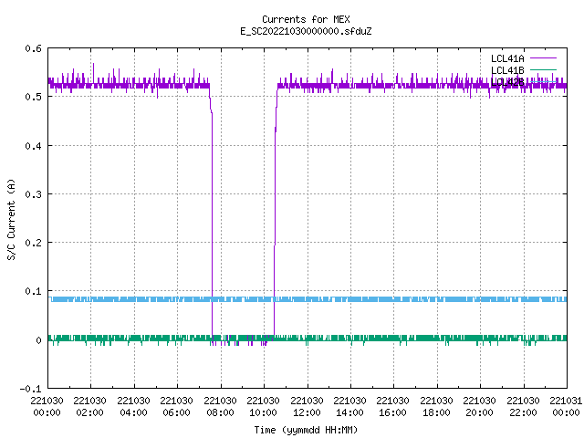This screenshot has width=584, height=438.
Task: Click the LCL41B legend label
Action: tap(507, 70)
